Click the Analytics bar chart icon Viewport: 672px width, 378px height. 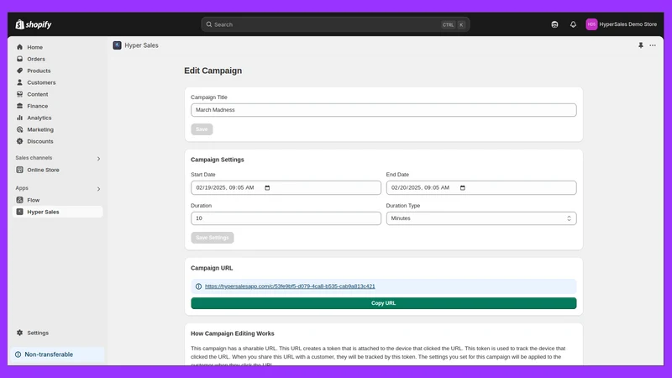point(19,118)
